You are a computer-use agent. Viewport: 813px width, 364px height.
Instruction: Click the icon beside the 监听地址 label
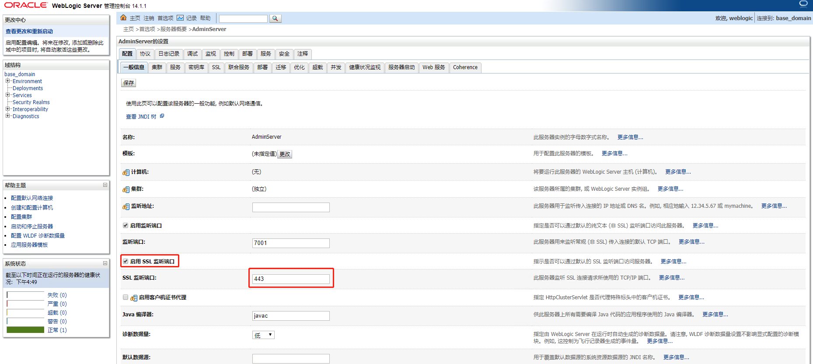[126, 206]
